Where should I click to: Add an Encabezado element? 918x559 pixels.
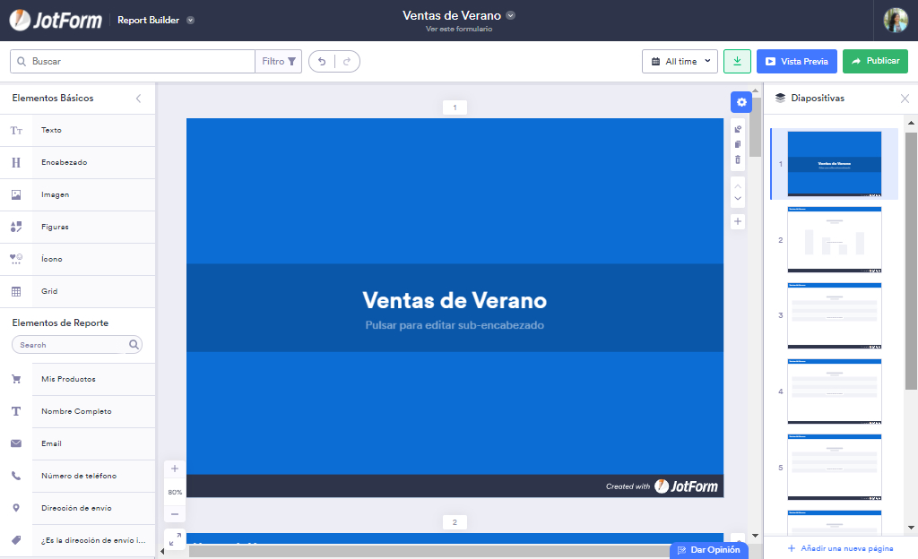pyautogui.click(x=78, y=162)
